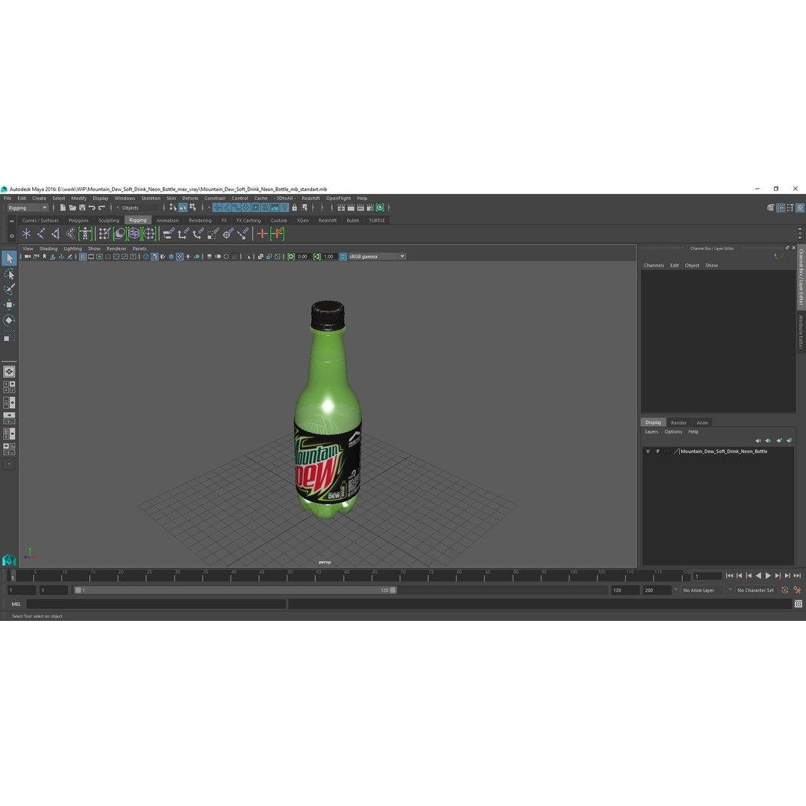Click the Create Joints shelf icon
806x806 pixels.
pos(40,234)
